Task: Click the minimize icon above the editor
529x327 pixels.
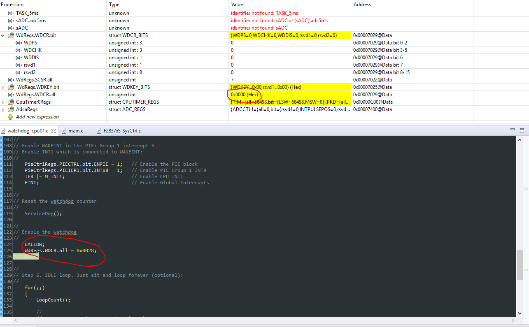Action: (513, 130)
